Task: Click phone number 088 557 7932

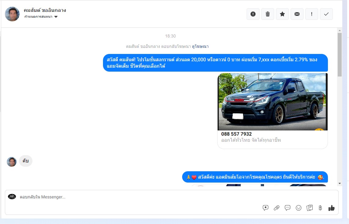Action: [236, 134]
